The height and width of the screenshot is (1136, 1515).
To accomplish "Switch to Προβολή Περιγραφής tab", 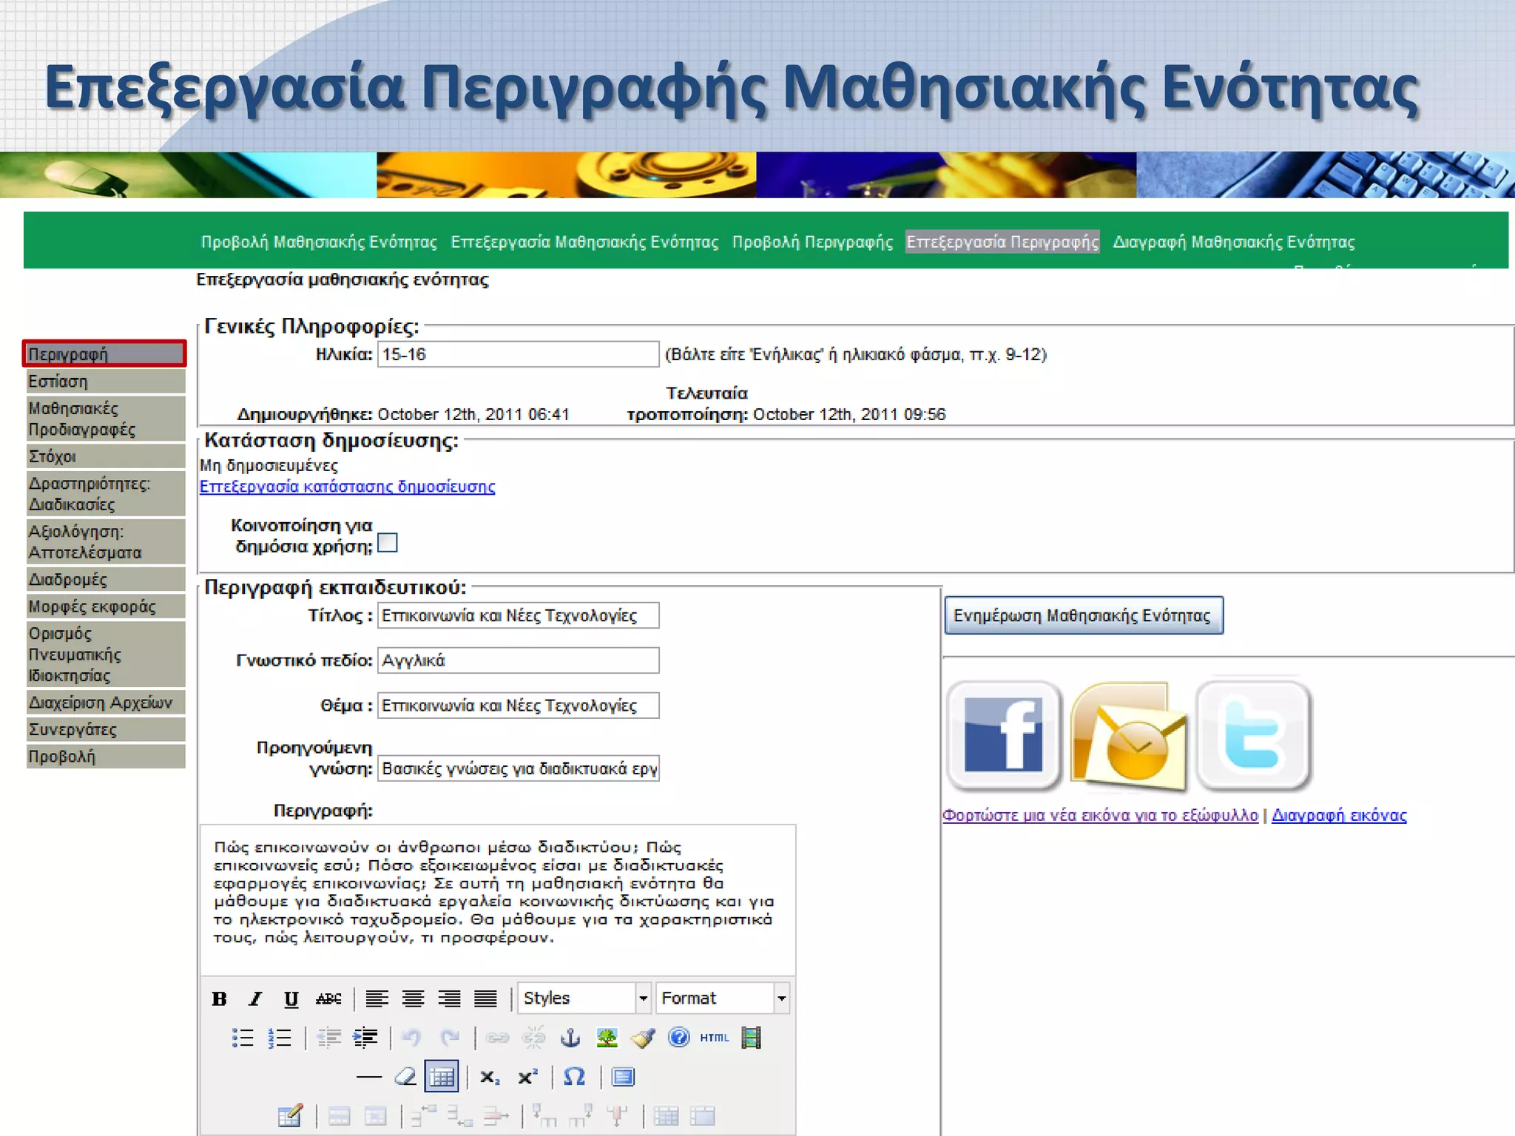I will click(x=812, y=242).
